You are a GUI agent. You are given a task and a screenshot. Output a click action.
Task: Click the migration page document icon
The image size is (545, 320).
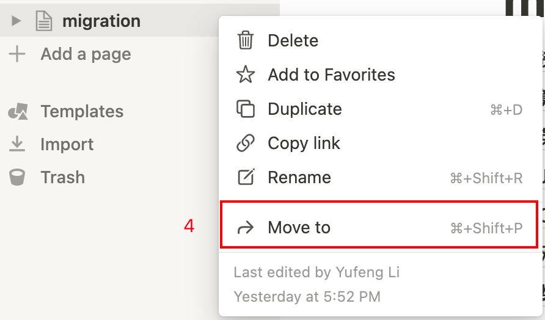click(x=43, y=21)
